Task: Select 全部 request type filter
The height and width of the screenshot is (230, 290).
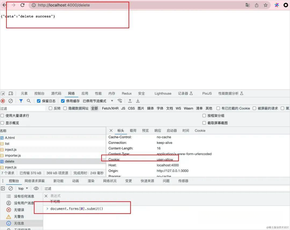Action: (x=95, y=108)
